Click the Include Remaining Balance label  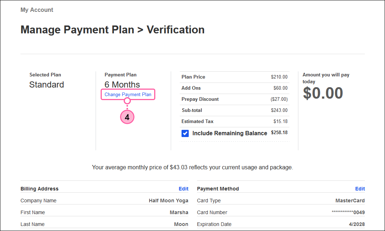click(230, 133)
